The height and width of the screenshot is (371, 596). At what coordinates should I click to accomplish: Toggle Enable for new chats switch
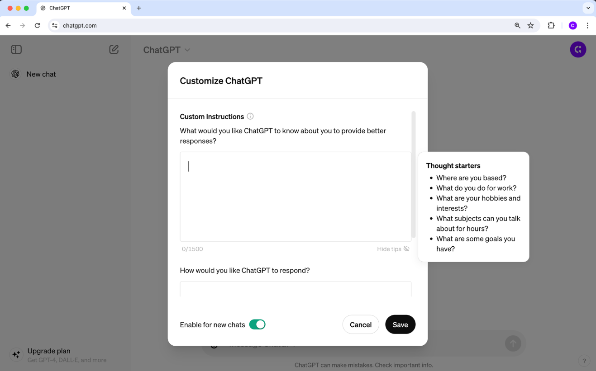coord(257,324)
